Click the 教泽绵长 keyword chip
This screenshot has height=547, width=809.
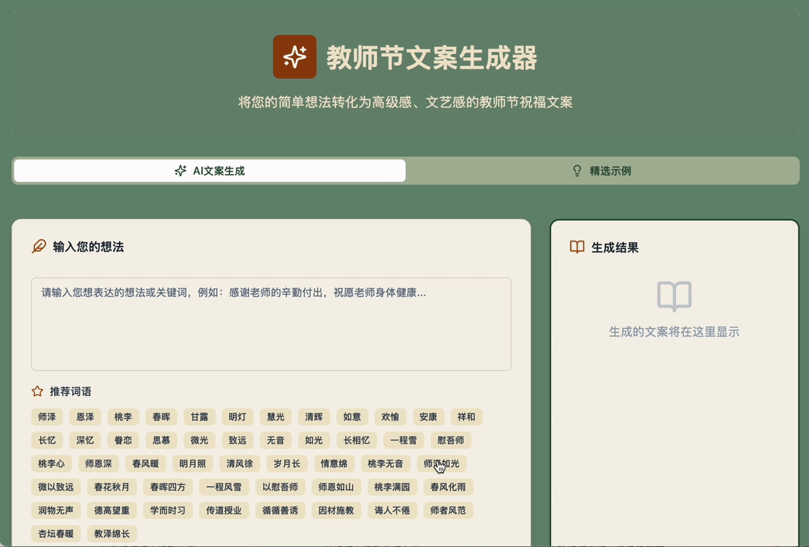[112, 534]
